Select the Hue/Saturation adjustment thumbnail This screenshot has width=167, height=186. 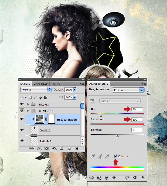tap(40, 119)
